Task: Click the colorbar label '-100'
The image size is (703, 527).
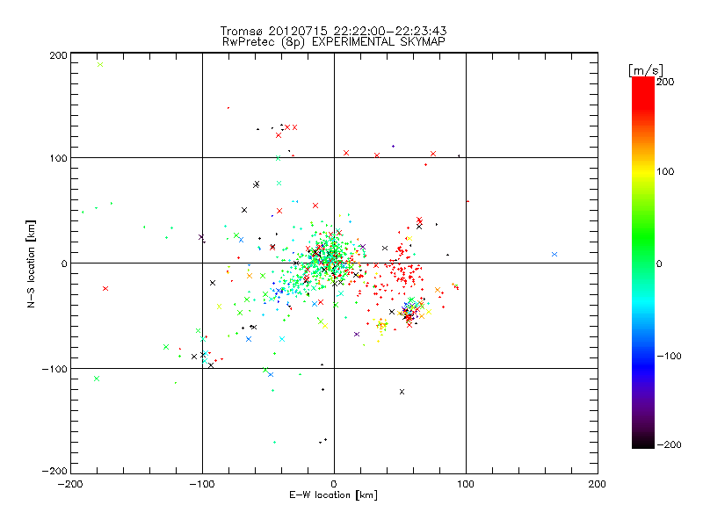Action: pyautogui.click(x=669, y=357)
